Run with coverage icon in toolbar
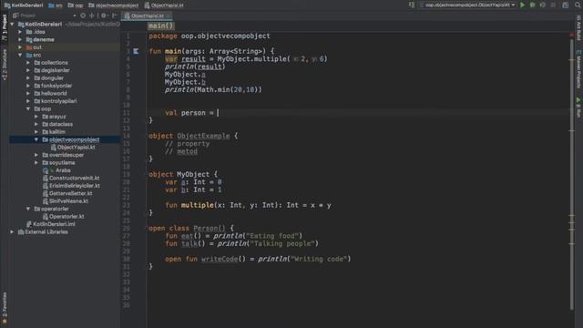583x328 pixels. point(543,5)
